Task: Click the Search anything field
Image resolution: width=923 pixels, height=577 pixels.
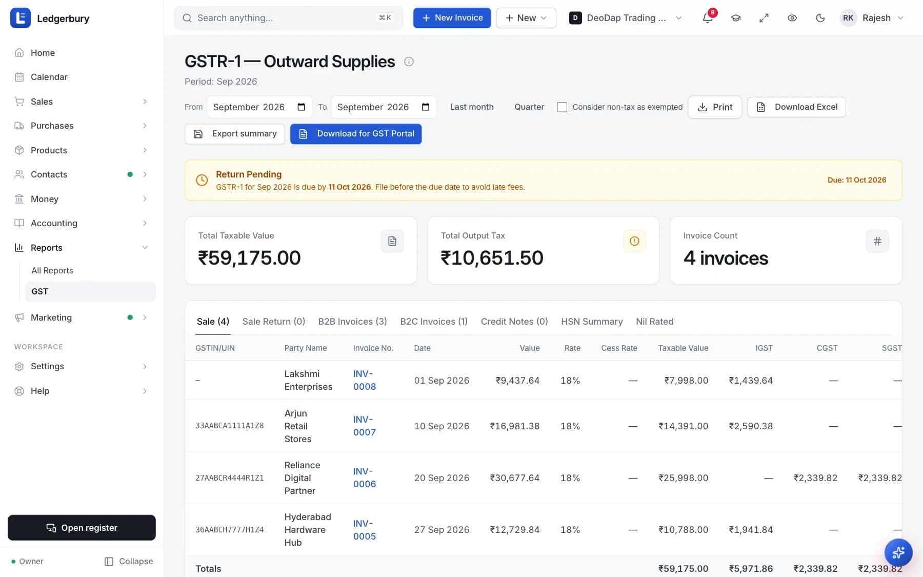Action: tap(289, 18)
